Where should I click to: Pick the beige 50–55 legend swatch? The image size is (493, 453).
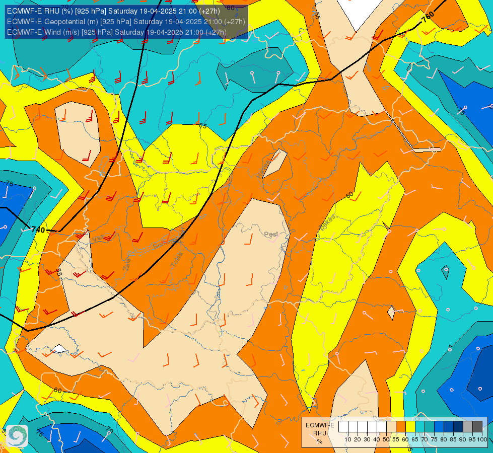(x=391, y=427)
